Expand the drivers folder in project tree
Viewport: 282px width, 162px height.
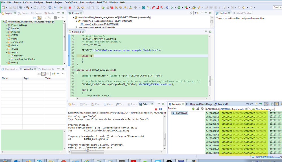6,49
